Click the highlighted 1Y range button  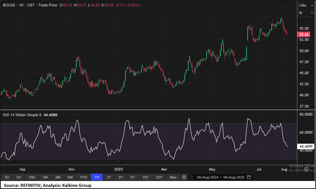[96, 177]
